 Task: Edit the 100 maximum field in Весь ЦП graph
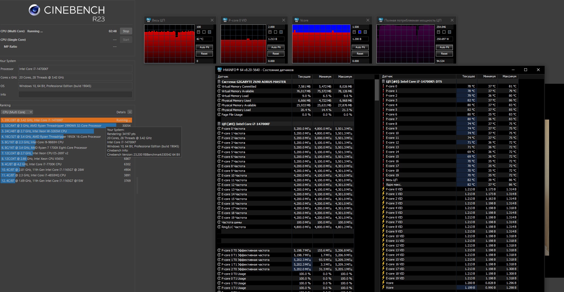click(x=204, y=27)
